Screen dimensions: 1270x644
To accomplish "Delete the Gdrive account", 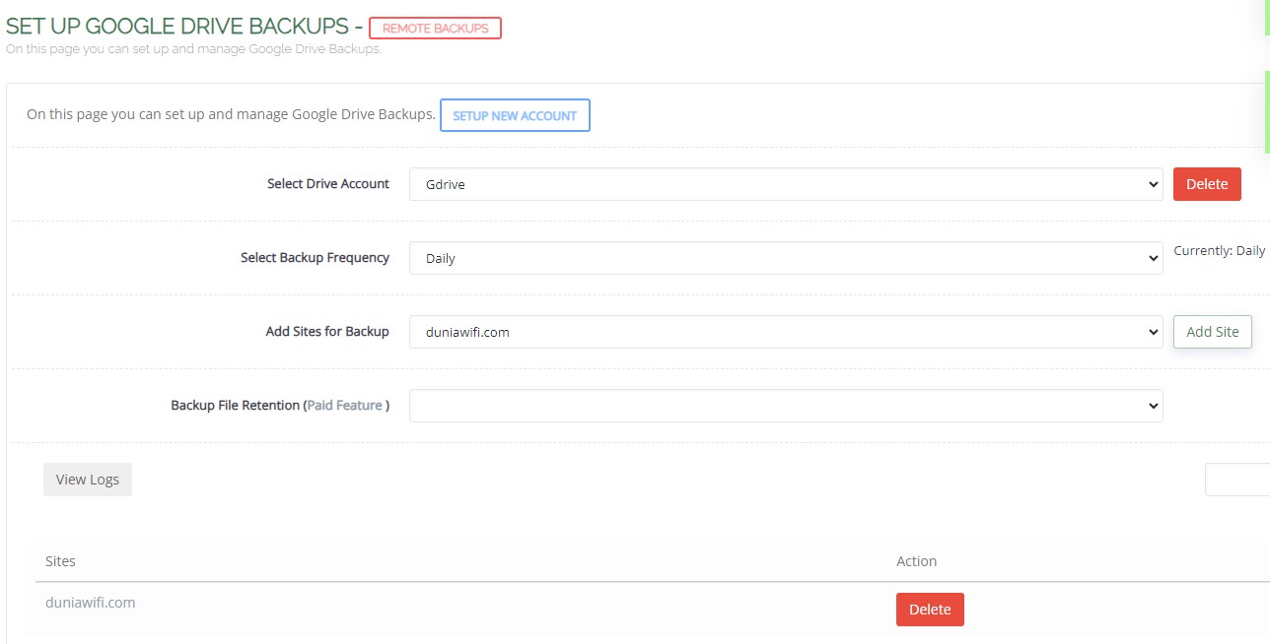I will [x=1207, y=184].
